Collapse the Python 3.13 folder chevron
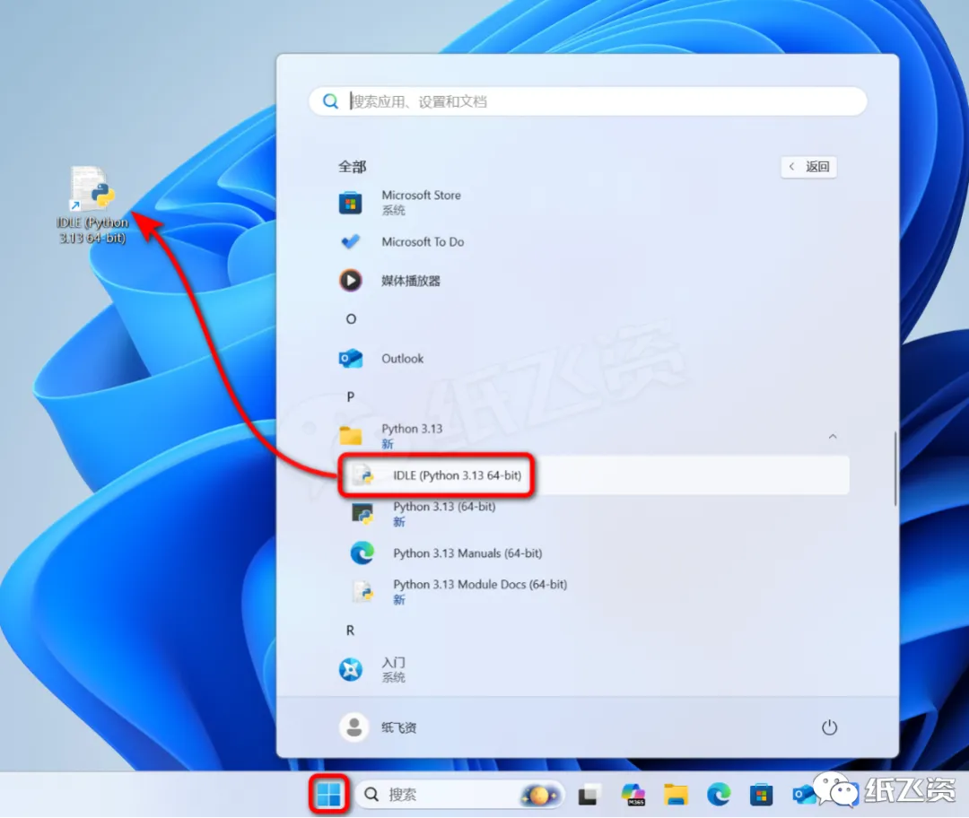This screenshot has width=969, height=818. [x=833, y=436]
